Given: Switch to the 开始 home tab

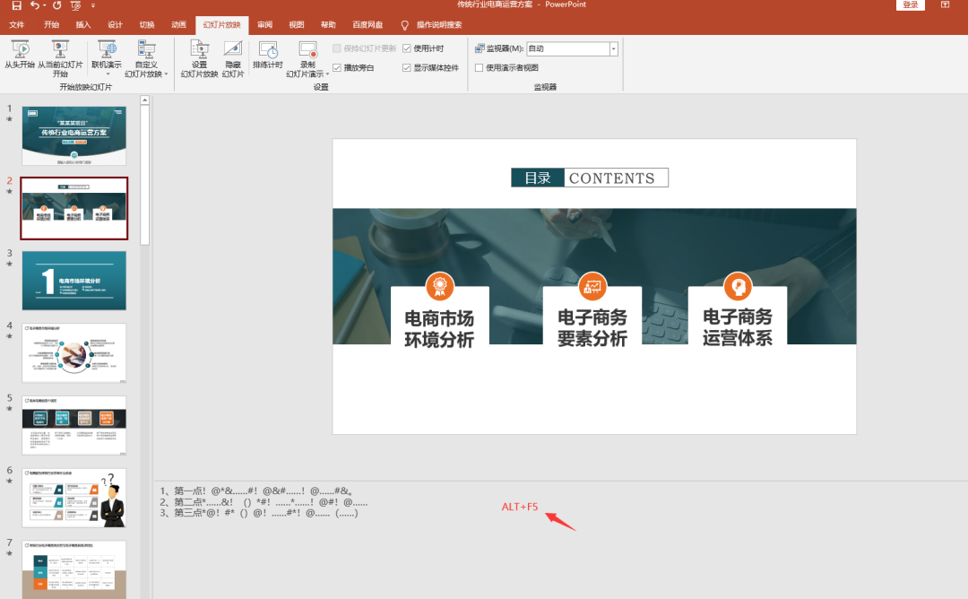Looking at the screenshot, I should [51, 25].
